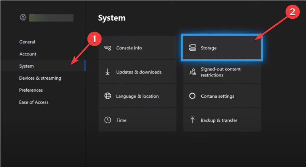306x167 pixels.
Task: Click the blurred profile name
Action: pyautogui.click(x=51, y=18)
